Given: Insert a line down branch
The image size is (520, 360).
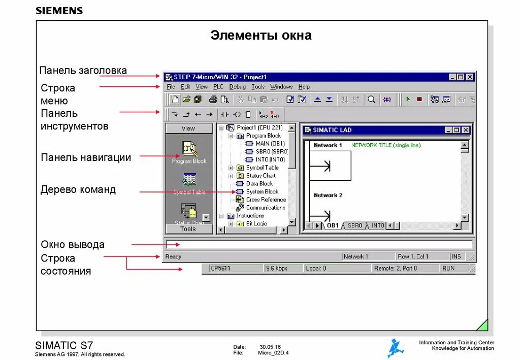Looking at the screenshot, I should click(x=175, y=115).
